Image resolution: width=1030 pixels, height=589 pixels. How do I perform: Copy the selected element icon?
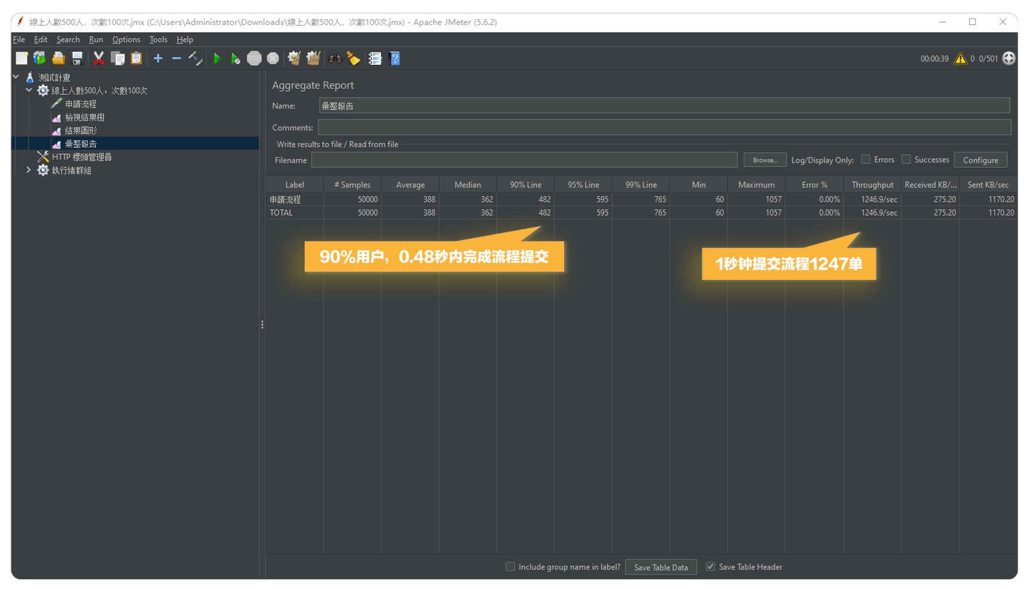(117, 58)
